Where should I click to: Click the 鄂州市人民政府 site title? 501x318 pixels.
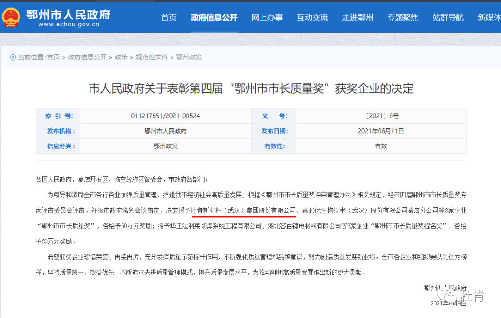tap(68, 14)
